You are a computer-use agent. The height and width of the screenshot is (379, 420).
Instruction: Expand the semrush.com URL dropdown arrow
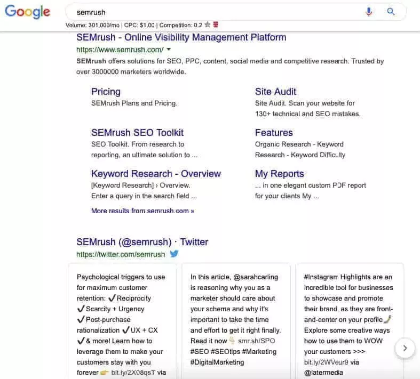tap(169, 50)
